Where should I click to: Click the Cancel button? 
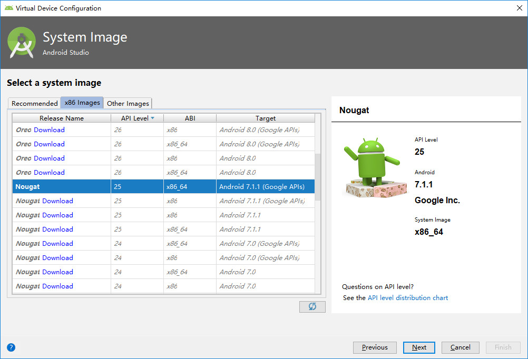461,347
